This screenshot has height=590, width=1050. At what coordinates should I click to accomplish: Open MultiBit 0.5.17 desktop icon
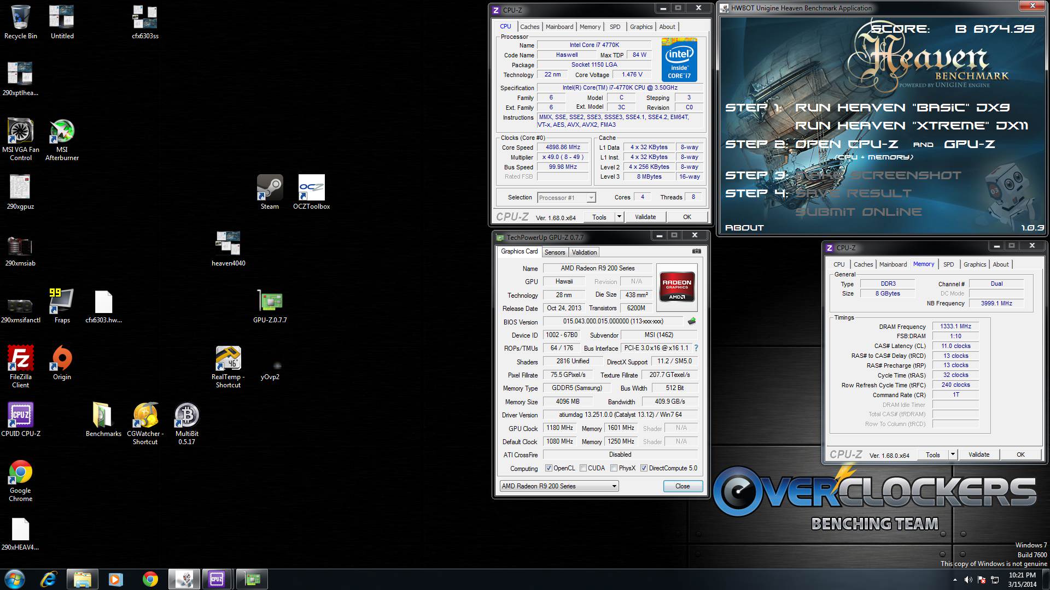pos(186,423)
